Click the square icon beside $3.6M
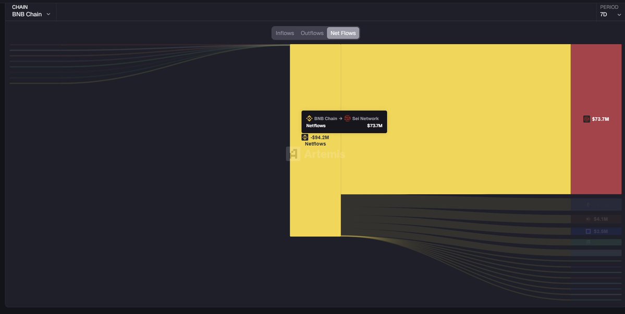The width and height of the screenshot is (625, 314). [588, 231]
